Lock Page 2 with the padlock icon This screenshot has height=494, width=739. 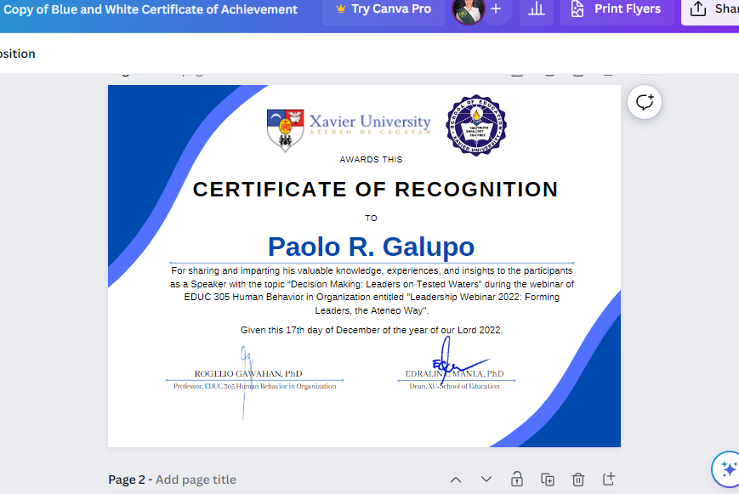pyautogui.click(x=517, y=480)
